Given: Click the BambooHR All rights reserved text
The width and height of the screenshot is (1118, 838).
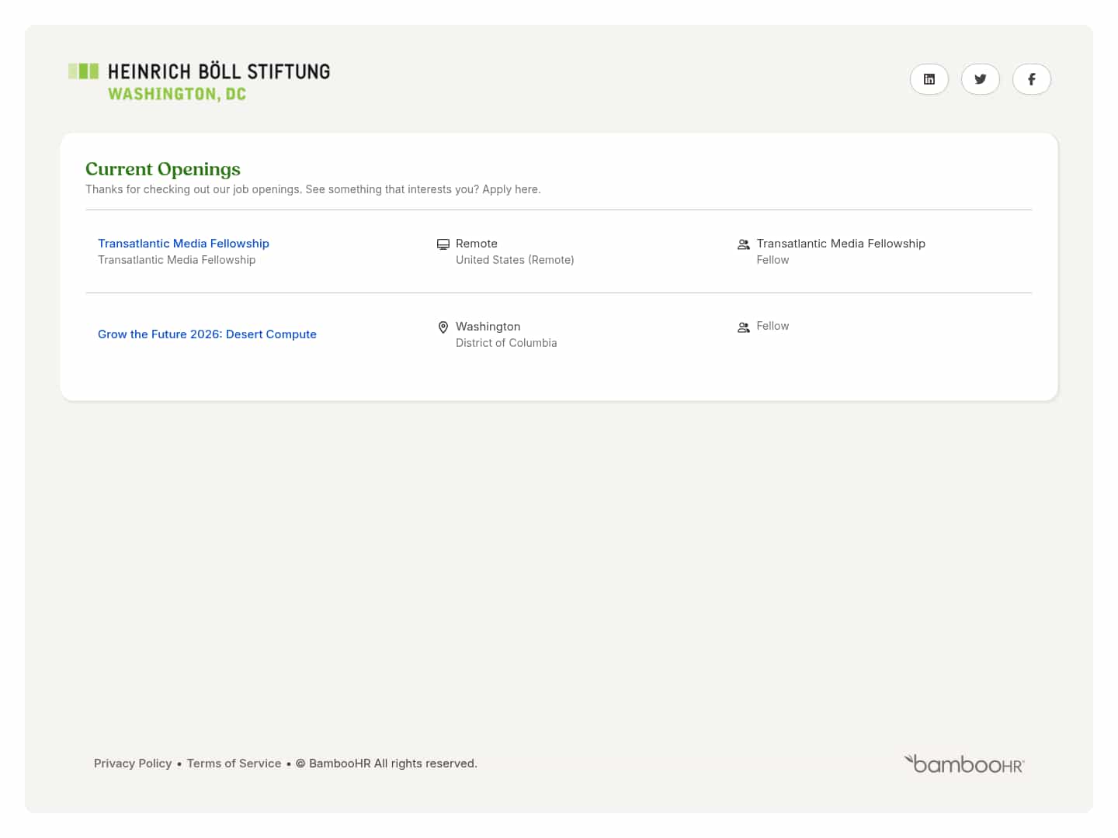Looking at the screenshot, I should [392, 764].
